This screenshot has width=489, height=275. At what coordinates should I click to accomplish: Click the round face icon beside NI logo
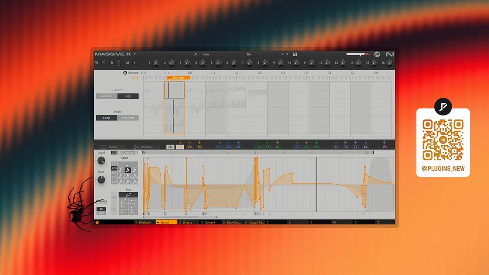click(377, 54)
